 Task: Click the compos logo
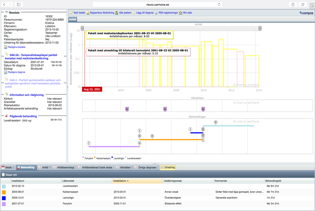click(306, 13)
